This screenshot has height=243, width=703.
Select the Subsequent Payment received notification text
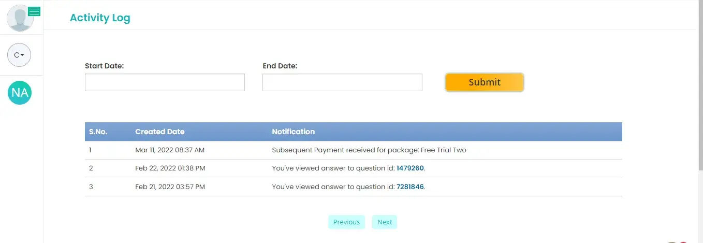click(369, 150)
